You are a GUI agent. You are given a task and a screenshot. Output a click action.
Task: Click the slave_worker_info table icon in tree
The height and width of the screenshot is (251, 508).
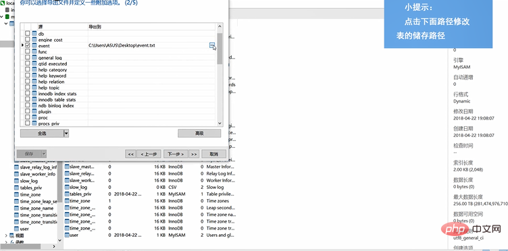(16, 174)
